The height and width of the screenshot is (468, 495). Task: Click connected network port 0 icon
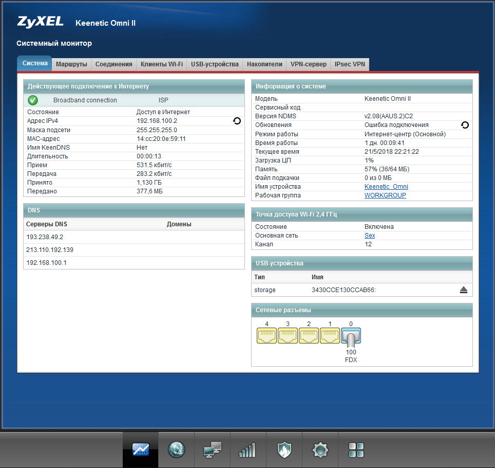tap(351, 336)
